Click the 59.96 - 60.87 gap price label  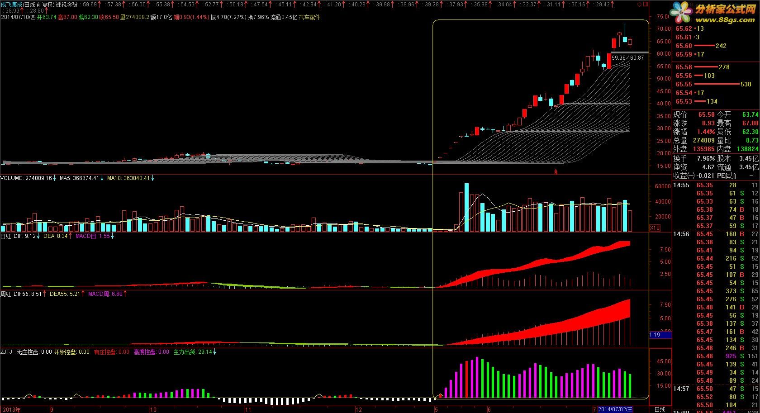click(x=627, y=58)
